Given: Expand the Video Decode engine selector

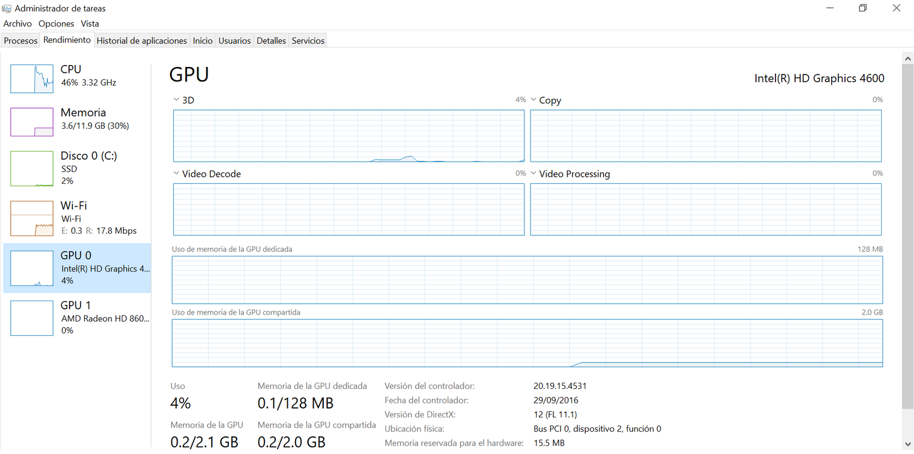Looking at the screenshot, I should (x=176, y=174).
